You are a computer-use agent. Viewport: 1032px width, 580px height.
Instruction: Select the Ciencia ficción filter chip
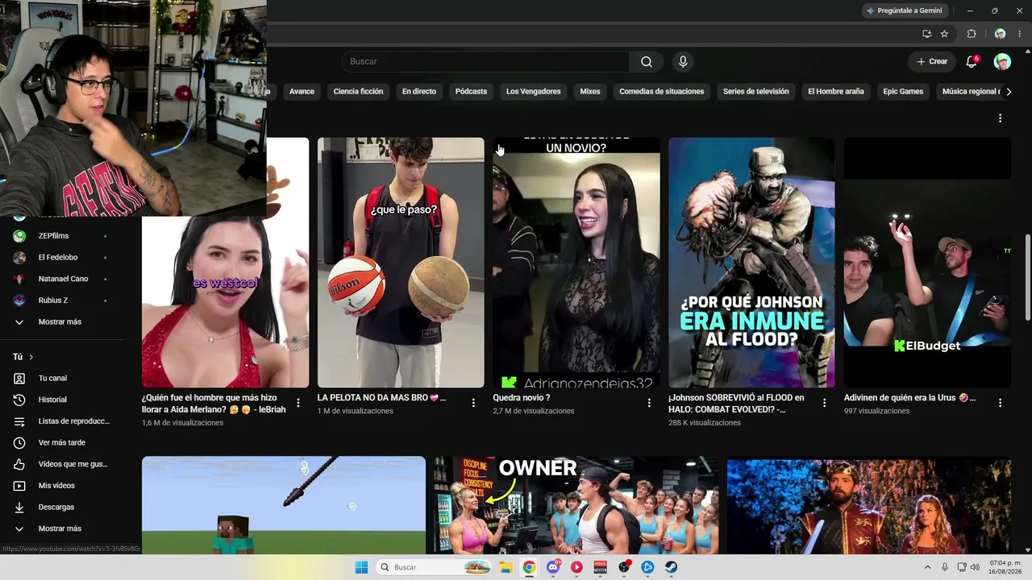pyautogui.click(x=358, y=92)
